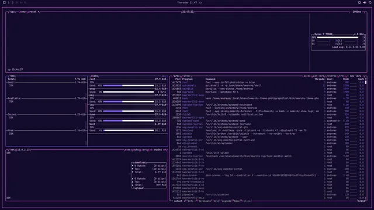Select the quickshell process row
Image resolution: width=374 pixels, height=210 pixels.
pos(268,86)
